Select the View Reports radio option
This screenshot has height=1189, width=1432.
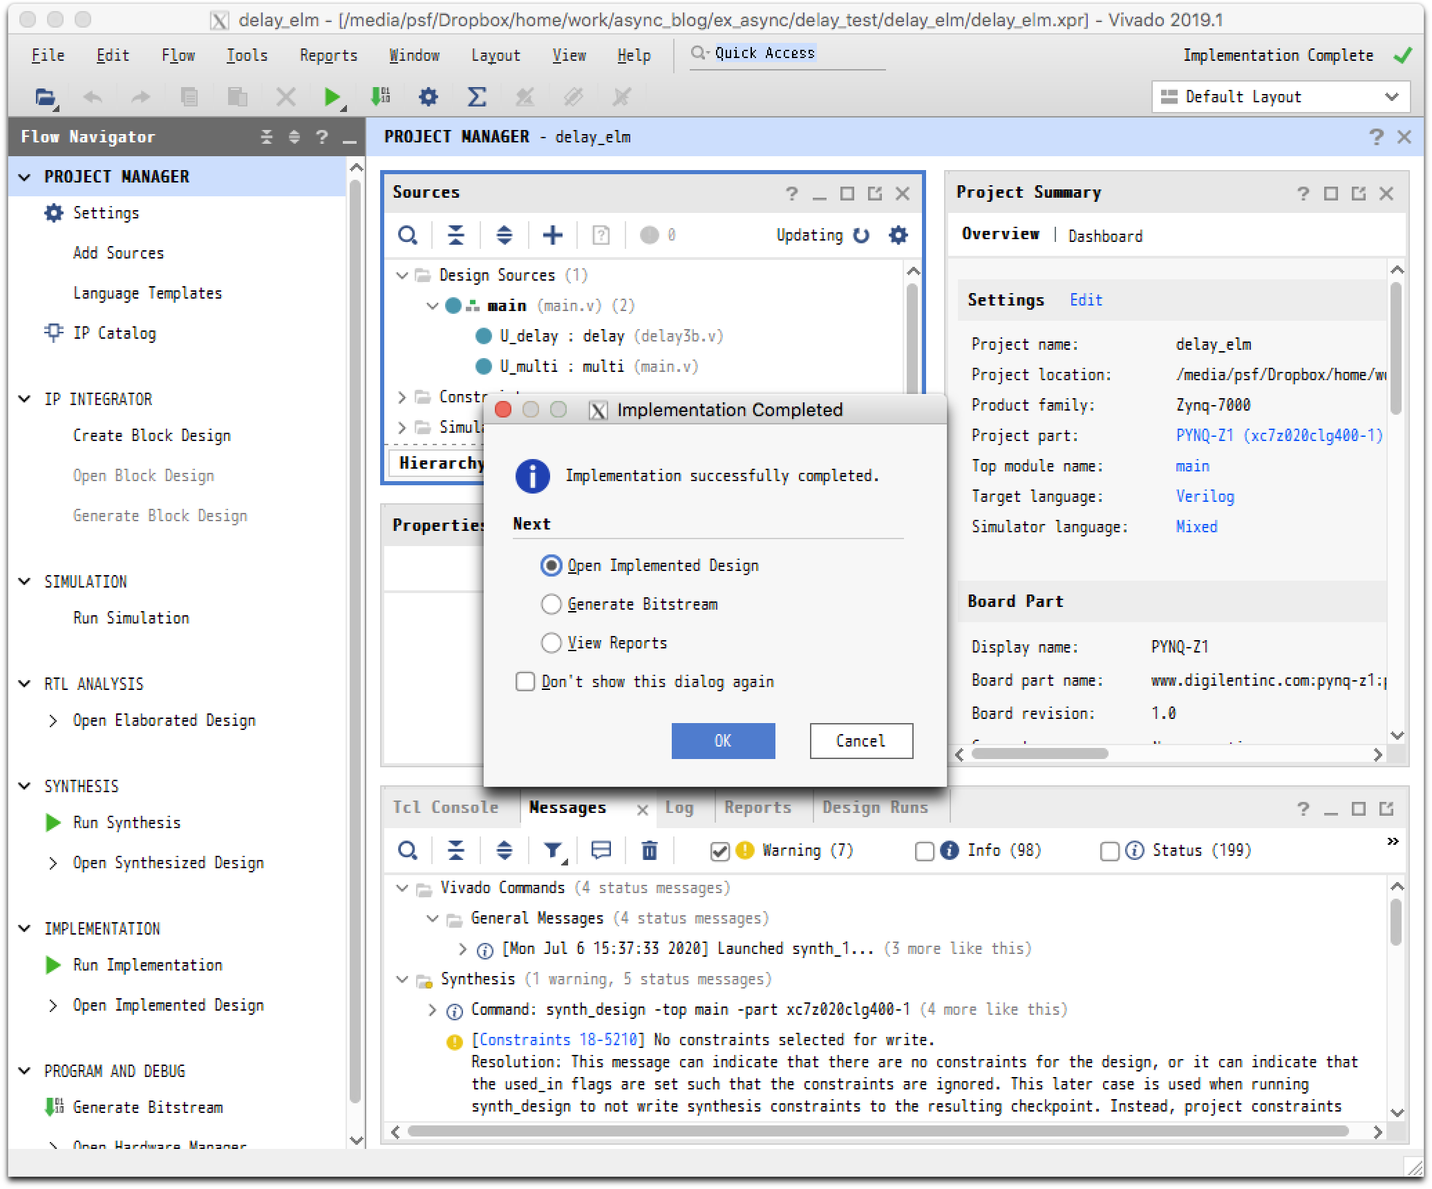[551, 643]
